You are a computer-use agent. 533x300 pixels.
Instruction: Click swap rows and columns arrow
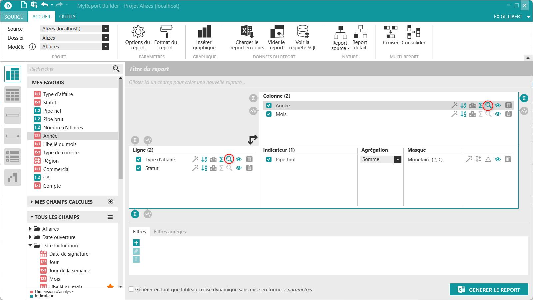pyautogui.click(x=253, y=139)
